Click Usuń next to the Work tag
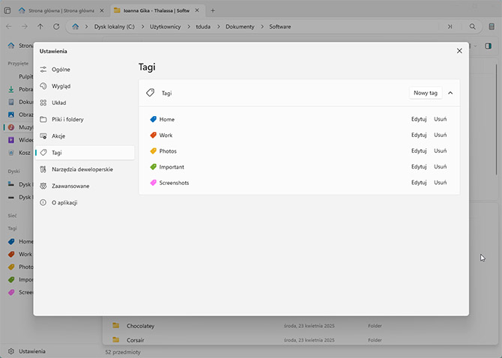The height and width of the screenshot is (358, 502). tap(440, 136)
